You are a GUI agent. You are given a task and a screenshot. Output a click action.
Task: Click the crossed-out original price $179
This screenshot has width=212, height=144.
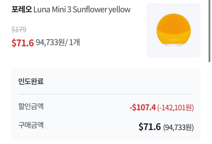click(19, 29)
